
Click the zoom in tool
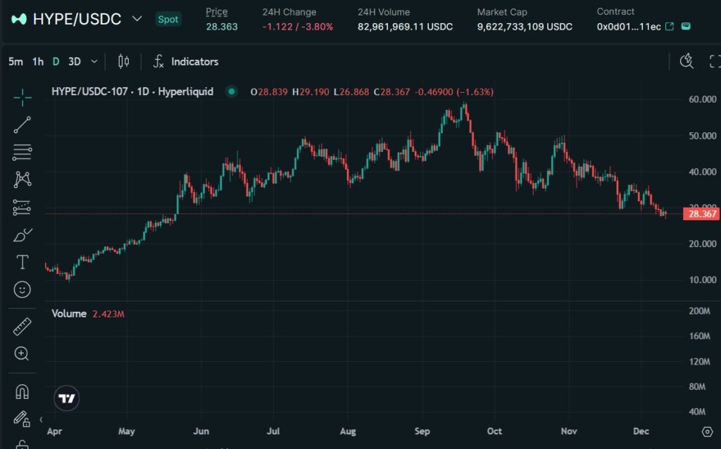[23, 354]
